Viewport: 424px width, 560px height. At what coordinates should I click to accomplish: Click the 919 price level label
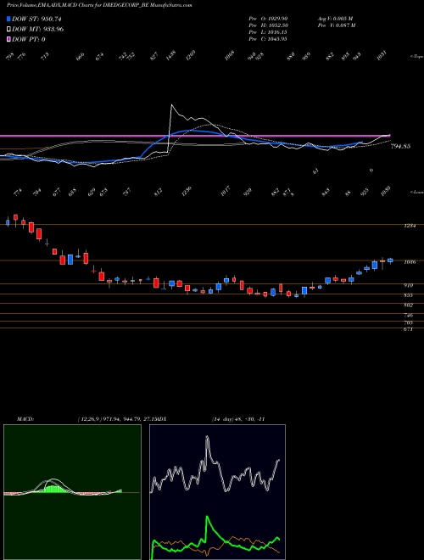tap(408, 285)
